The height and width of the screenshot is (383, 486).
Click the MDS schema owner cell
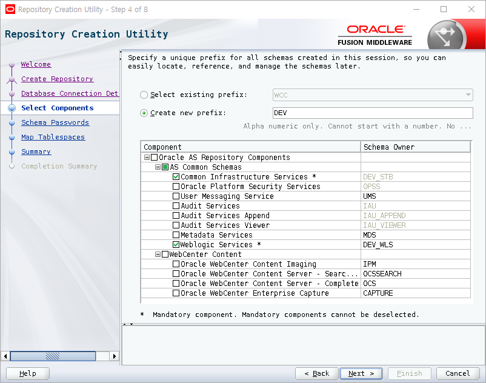point(416,235)
